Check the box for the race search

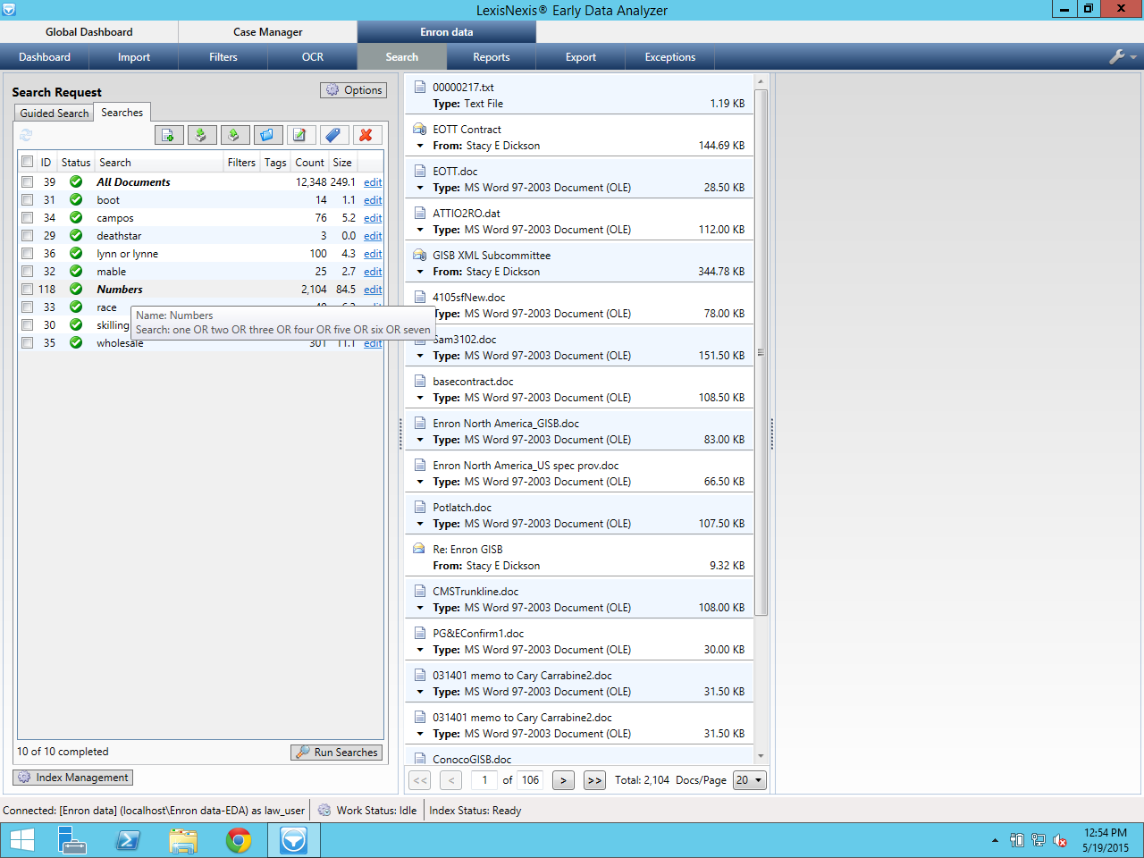[x=28, y=307]
